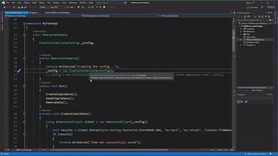Click the Navigate Backward toolbar icon
This screenshot has height=156, width=278.
(5, 7)
